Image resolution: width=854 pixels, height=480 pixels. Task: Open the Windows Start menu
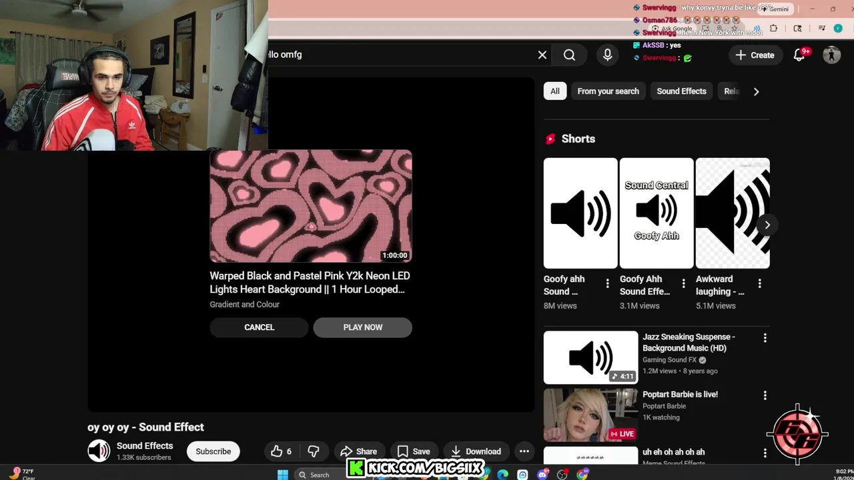pos(283,475)
